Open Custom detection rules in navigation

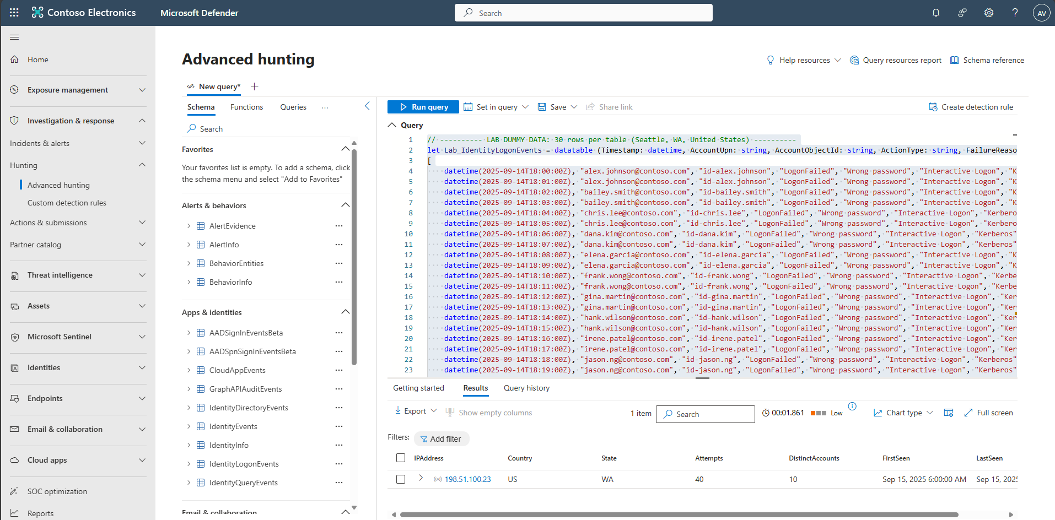[67, 203]
